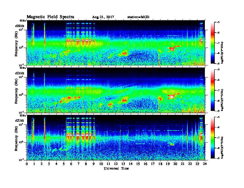Click hour tick label '22' on time axis

pos(190,164)
